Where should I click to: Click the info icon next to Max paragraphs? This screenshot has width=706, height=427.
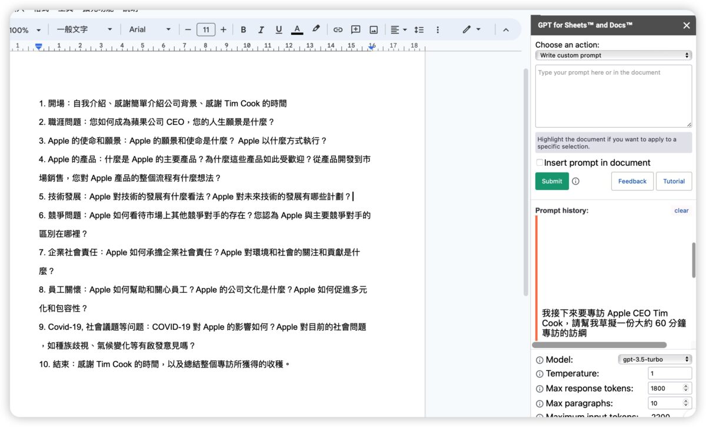pos(540,404)
